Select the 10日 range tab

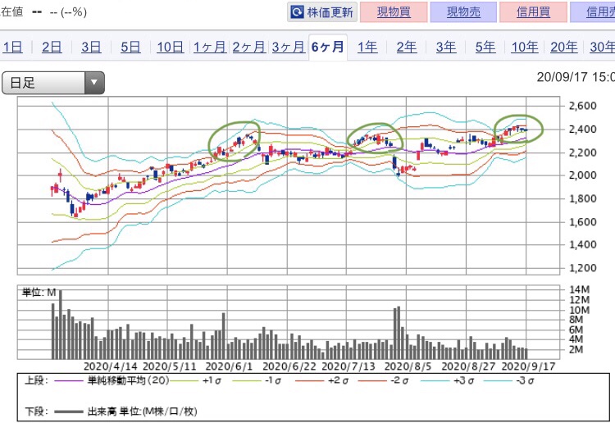click(170, 47)
